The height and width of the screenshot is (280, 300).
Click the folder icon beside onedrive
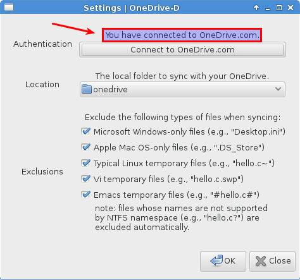87,89
